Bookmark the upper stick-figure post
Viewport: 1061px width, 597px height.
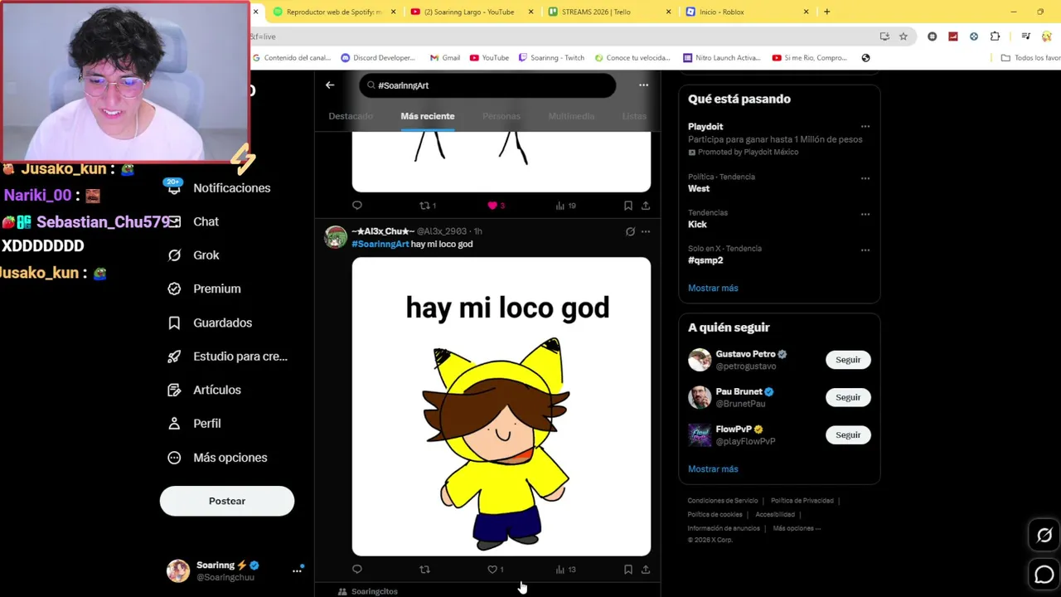628,206
